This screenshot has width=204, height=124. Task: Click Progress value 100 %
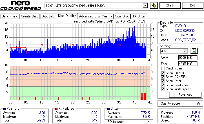tap(196, 112)
